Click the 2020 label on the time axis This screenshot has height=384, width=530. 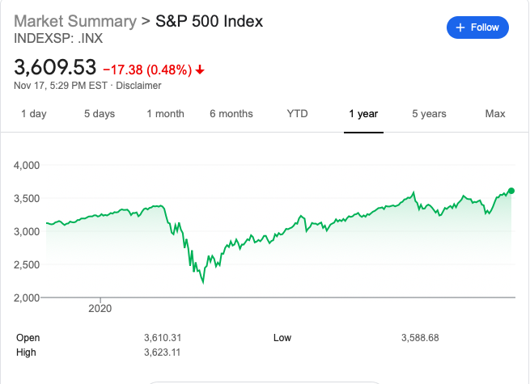tap(100, 308)
